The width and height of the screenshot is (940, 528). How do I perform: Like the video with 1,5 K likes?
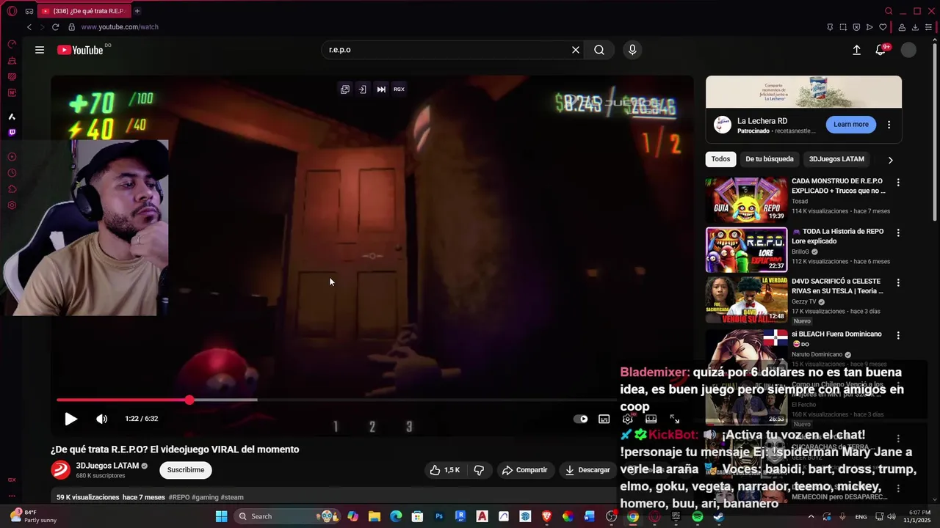(x=445, y=470)
